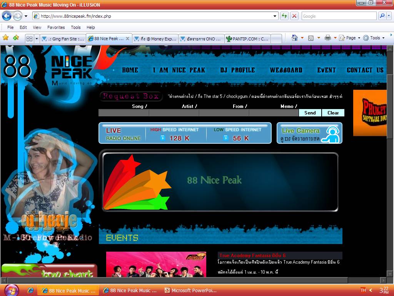Expand the Home button dropdown
This screenshot has width=394, height=296.
point(302,38)
